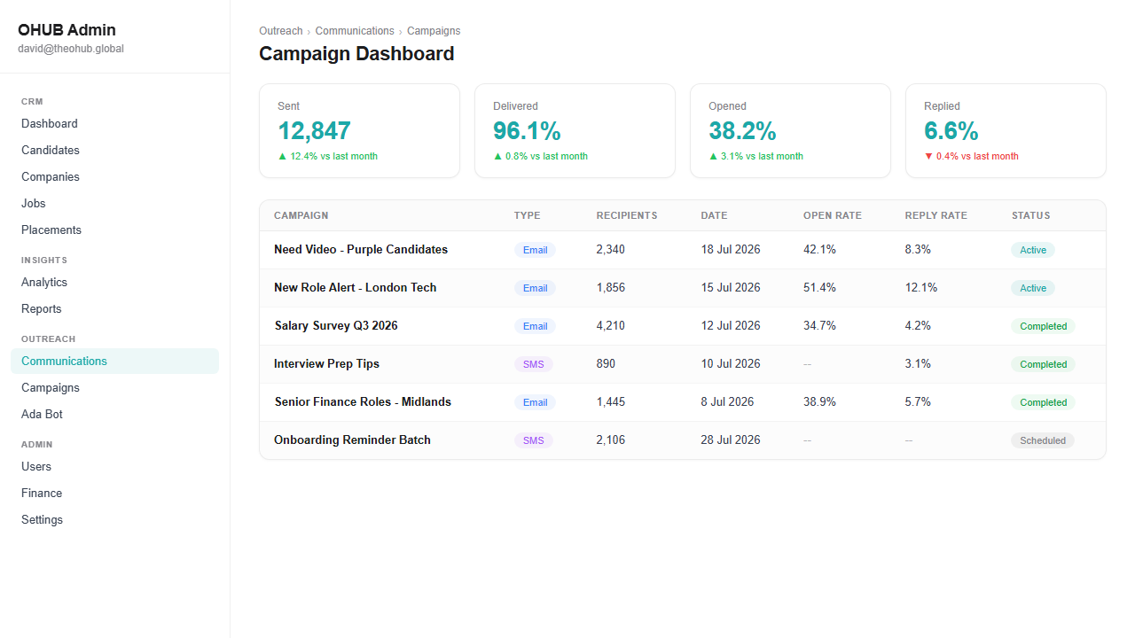
Task: Click the Delivered stat card
Action: [575, 131]
